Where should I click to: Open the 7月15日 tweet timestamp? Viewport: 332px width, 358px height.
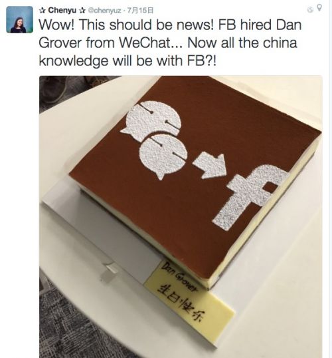140,11
